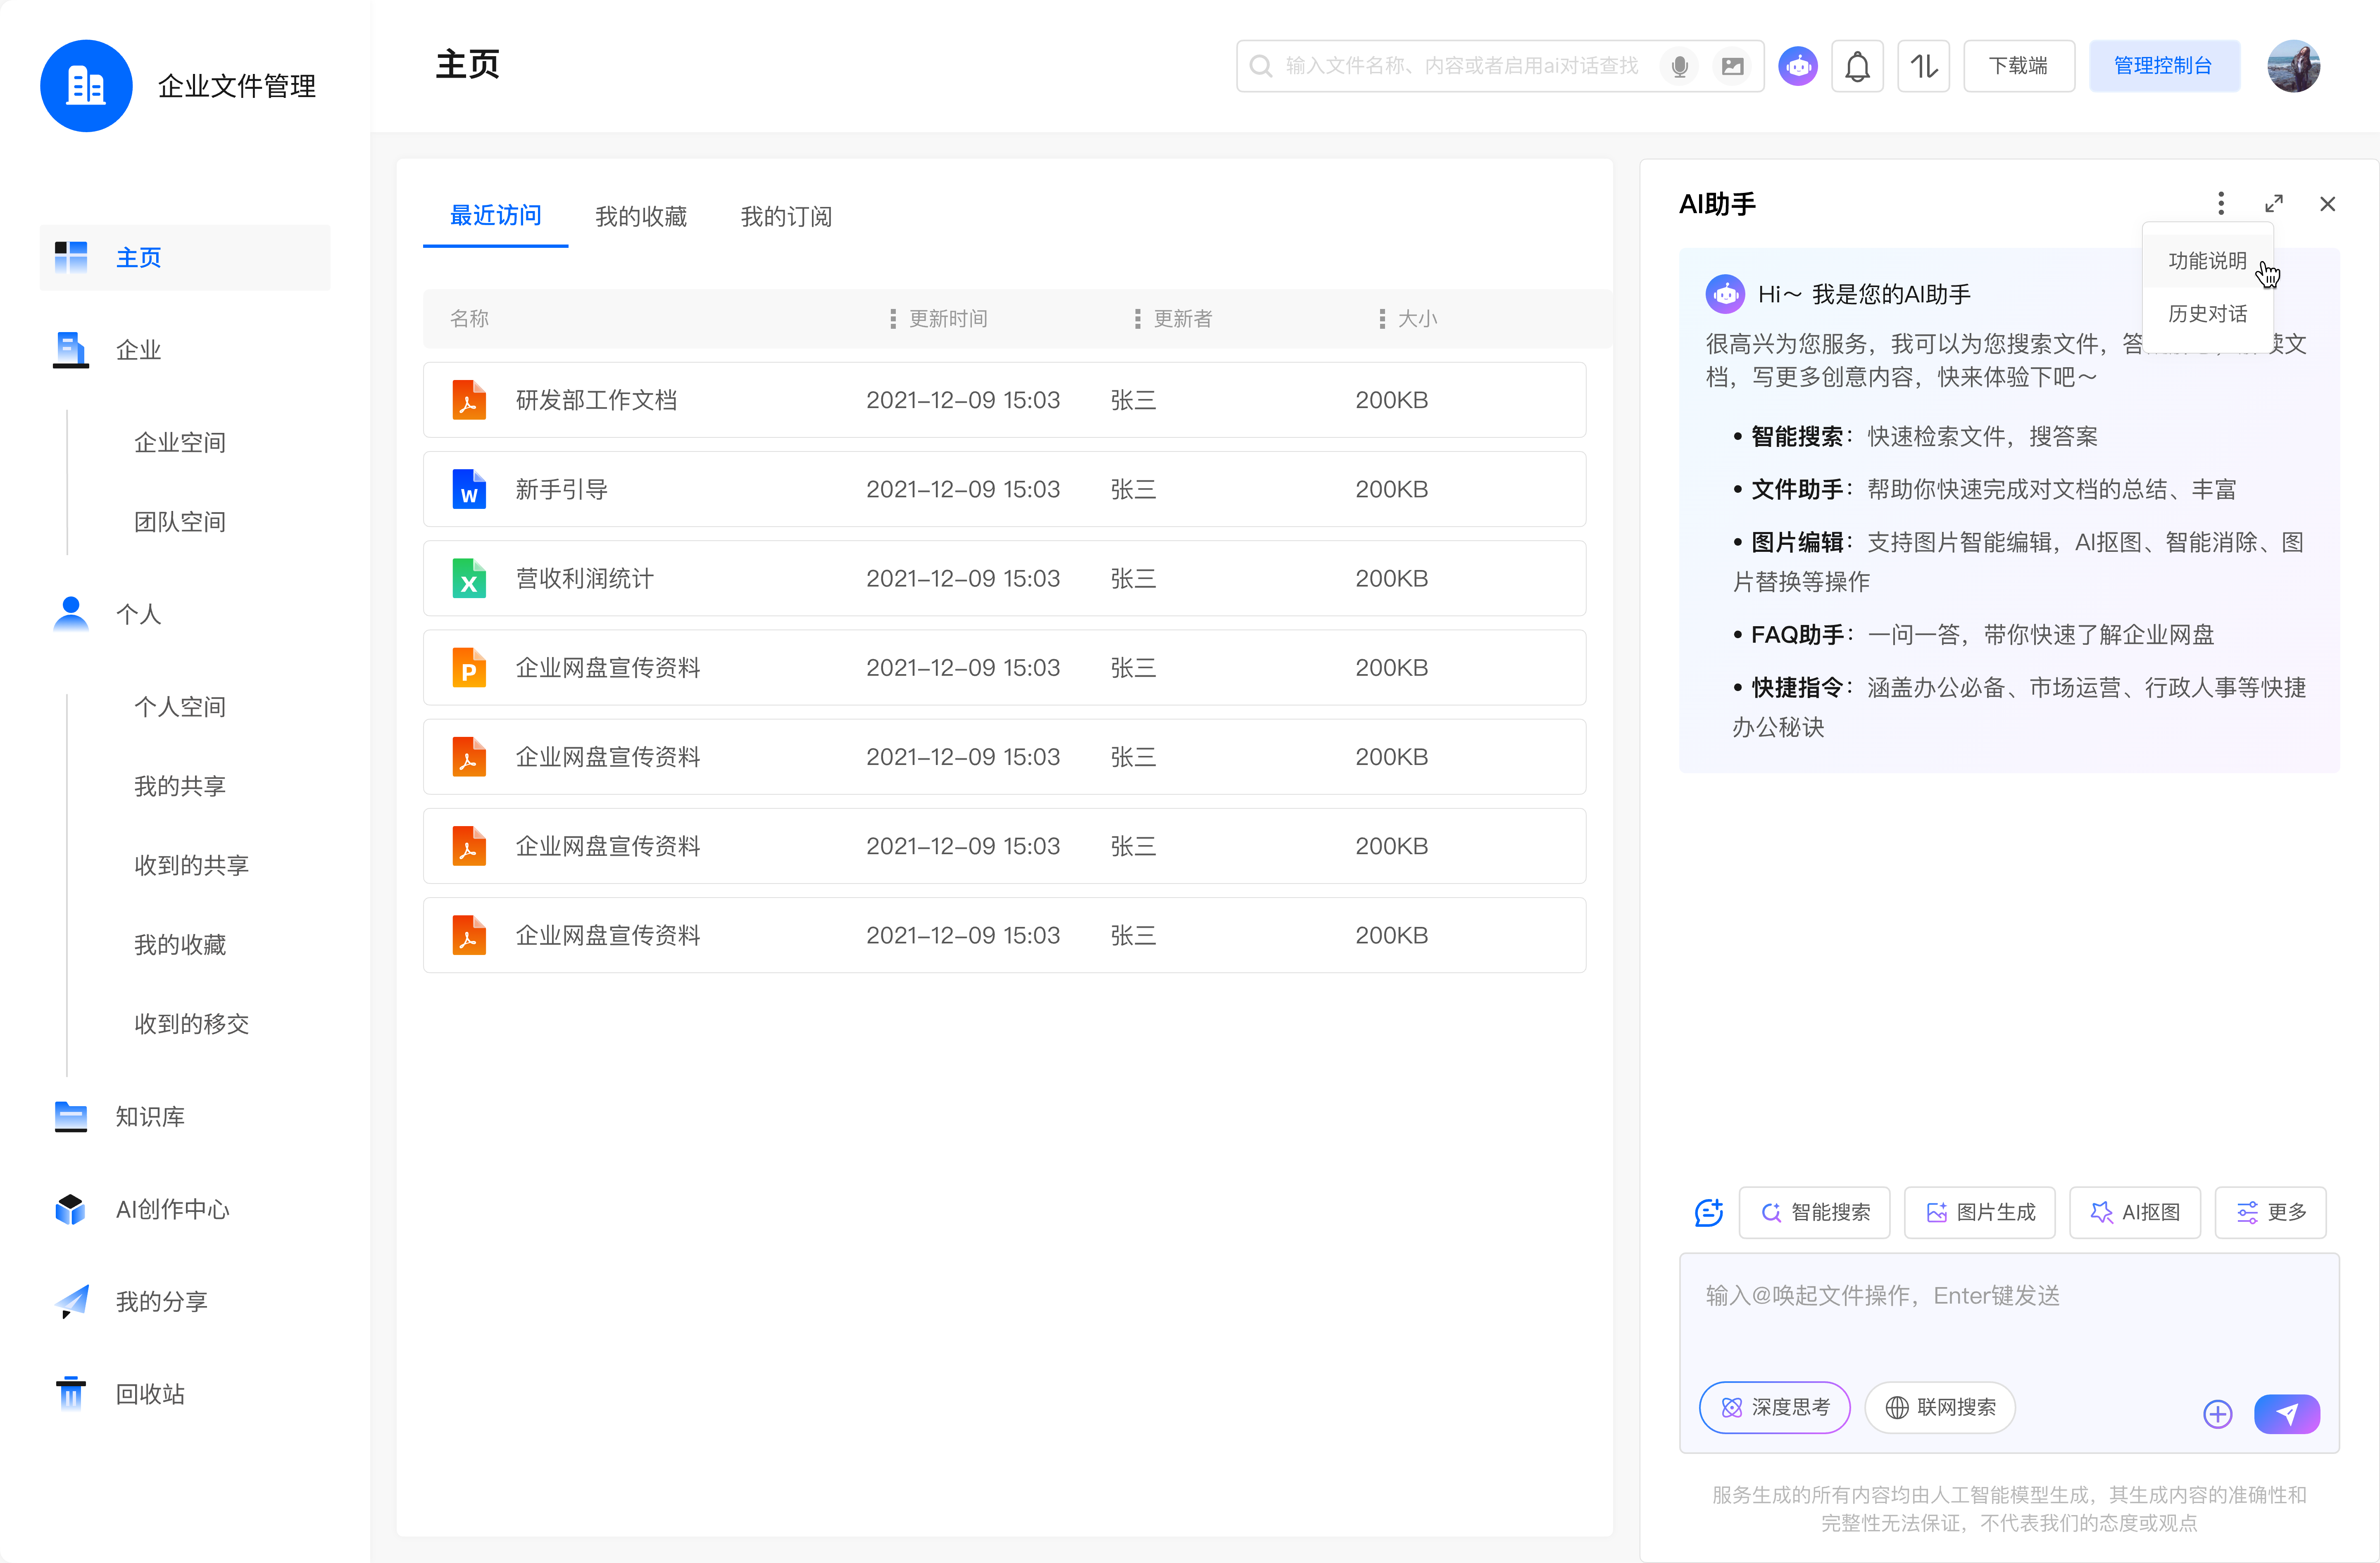Viewport: 2380px width, 1563px height.
Task: Click the plus icon in the chat input area
Action: 2218,1414
